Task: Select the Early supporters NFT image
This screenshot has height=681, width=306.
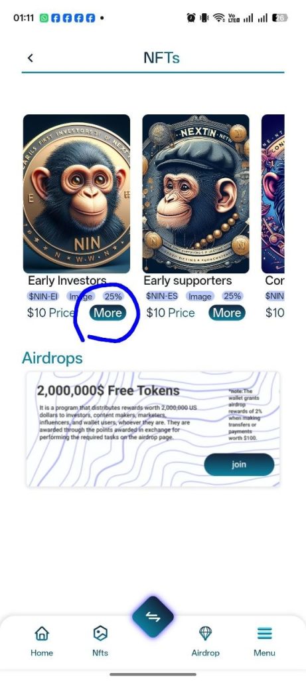Action: point(196,194)
